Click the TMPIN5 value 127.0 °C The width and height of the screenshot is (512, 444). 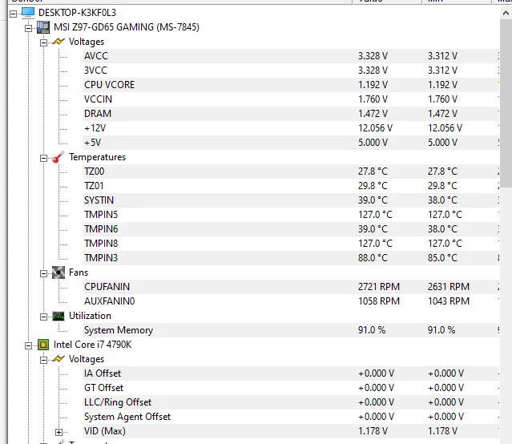375,215
